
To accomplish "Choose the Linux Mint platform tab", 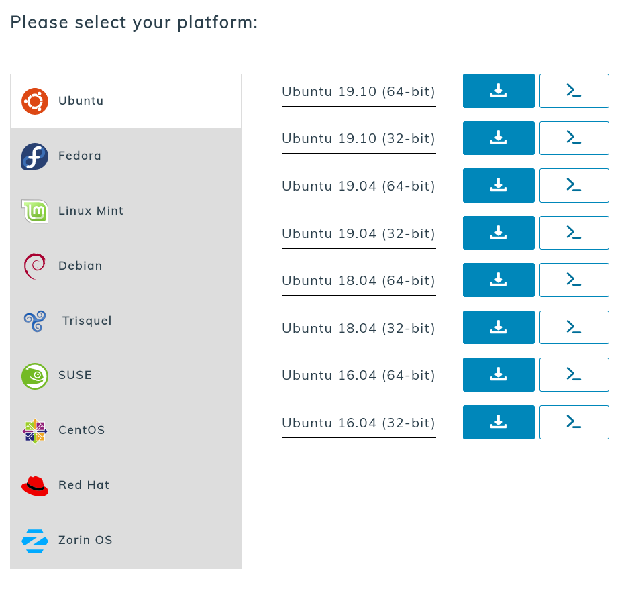I will click(x=125, y=211).
